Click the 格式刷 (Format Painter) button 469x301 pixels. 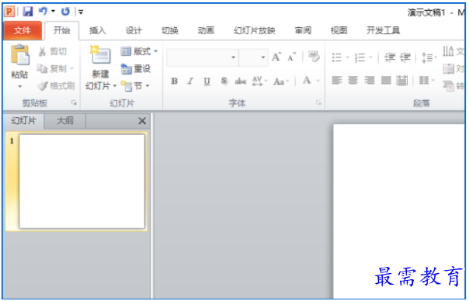(56, 86)
